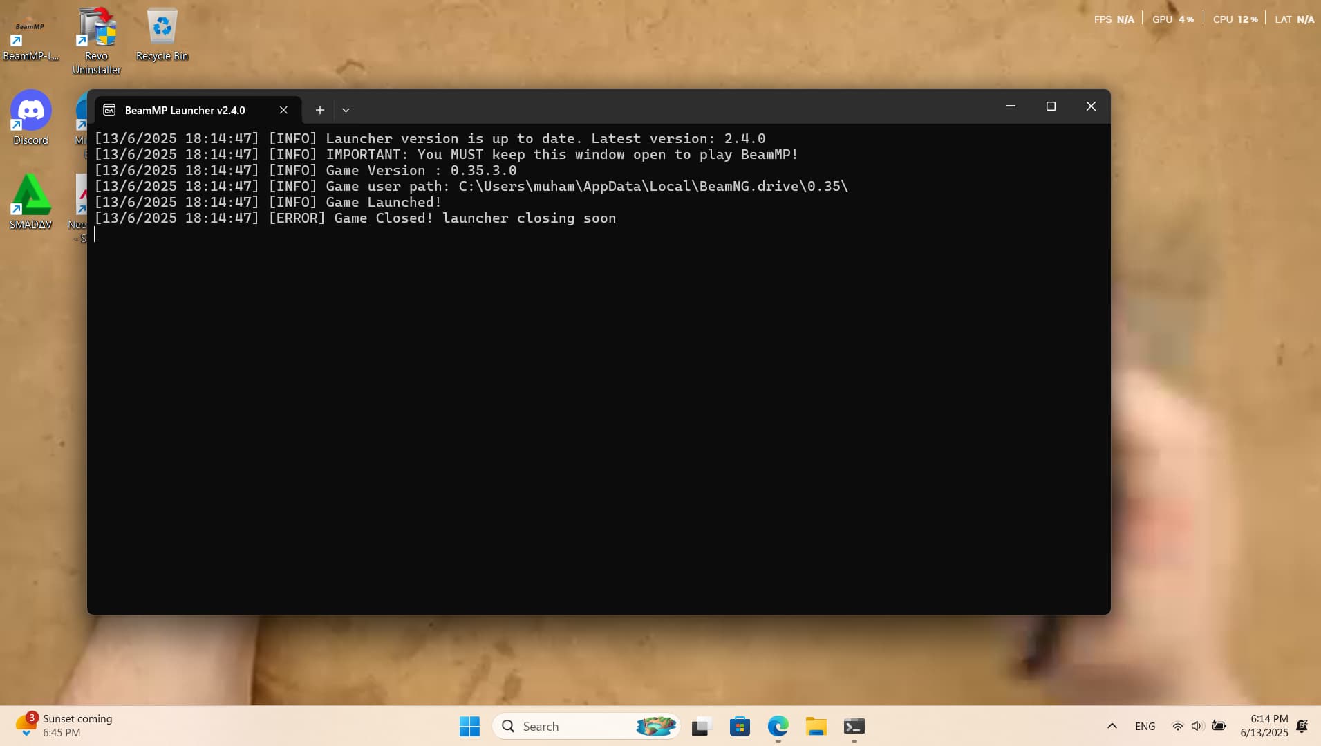Image resolution: width=1321 pixels, height=746 pixels.
Task: Click the Game Version 0.35.3.0 line
Action: 306,171
